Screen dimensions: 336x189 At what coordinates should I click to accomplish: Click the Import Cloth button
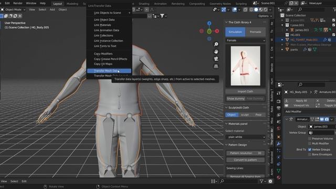tap(245, 91)
